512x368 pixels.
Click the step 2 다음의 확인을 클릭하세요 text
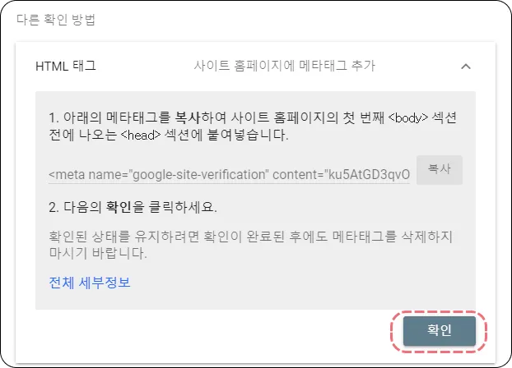click(133, 207)
